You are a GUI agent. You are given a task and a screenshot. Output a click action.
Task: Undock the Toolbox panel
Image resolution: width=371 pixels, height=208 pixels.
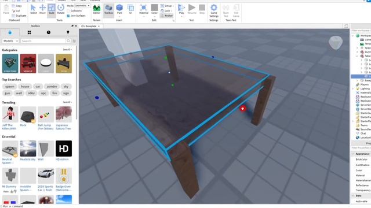(x=72, y=26)
